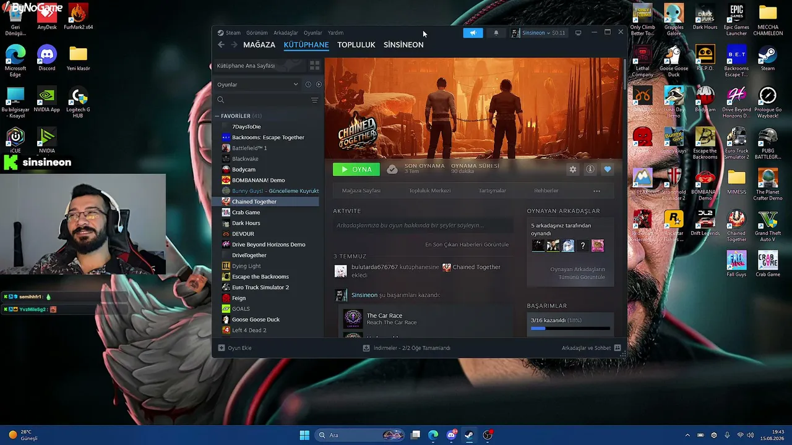Image resolution: width=792 pixels, height=445 pixels.
Task: Open the Oyunlar menu
Action: [313, 33]
